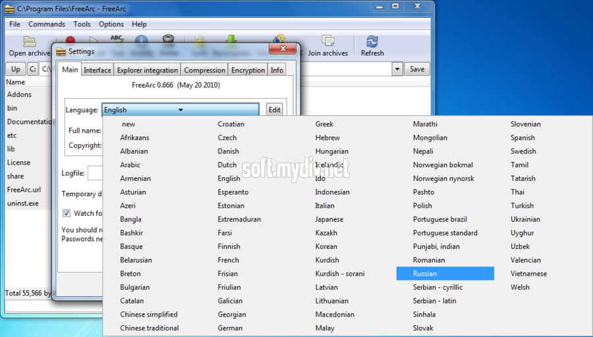This screenshot has height=337, width=593.
Task: Select Slovenian language option
Action: coord(526,124)
